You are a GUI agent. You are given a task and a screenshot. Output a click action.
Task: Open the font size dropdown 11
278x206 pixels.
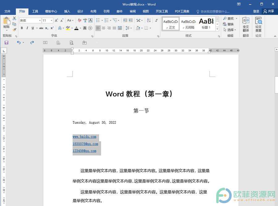(x=51, y=20)
